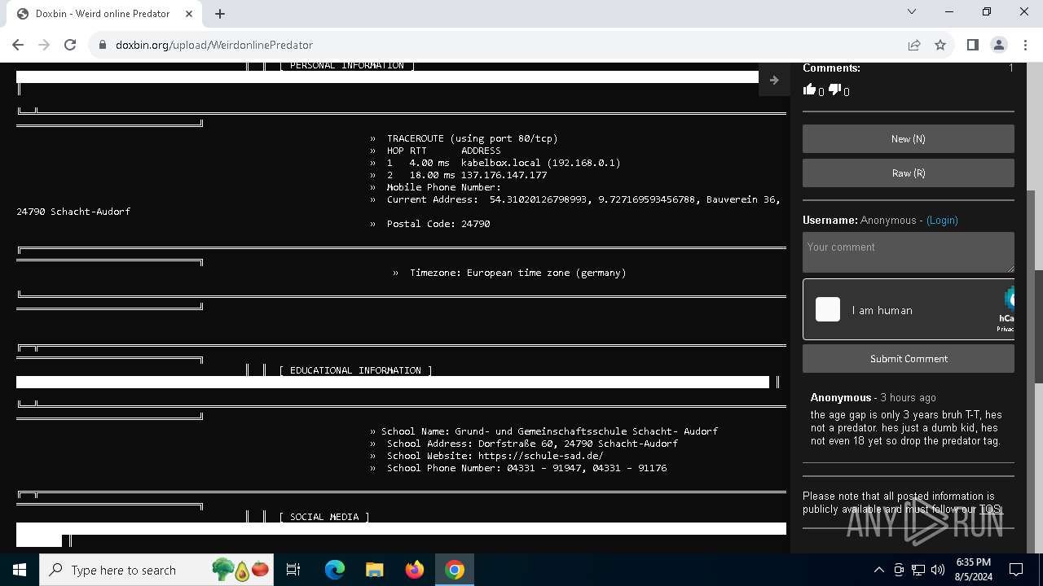Select the SOCIAL MEDIA header text

point(324,517)
